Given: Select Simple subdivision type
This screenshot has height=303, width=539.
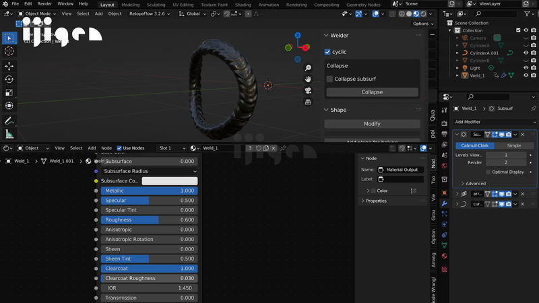Looking at the screenshot, I should coord(514,145).
